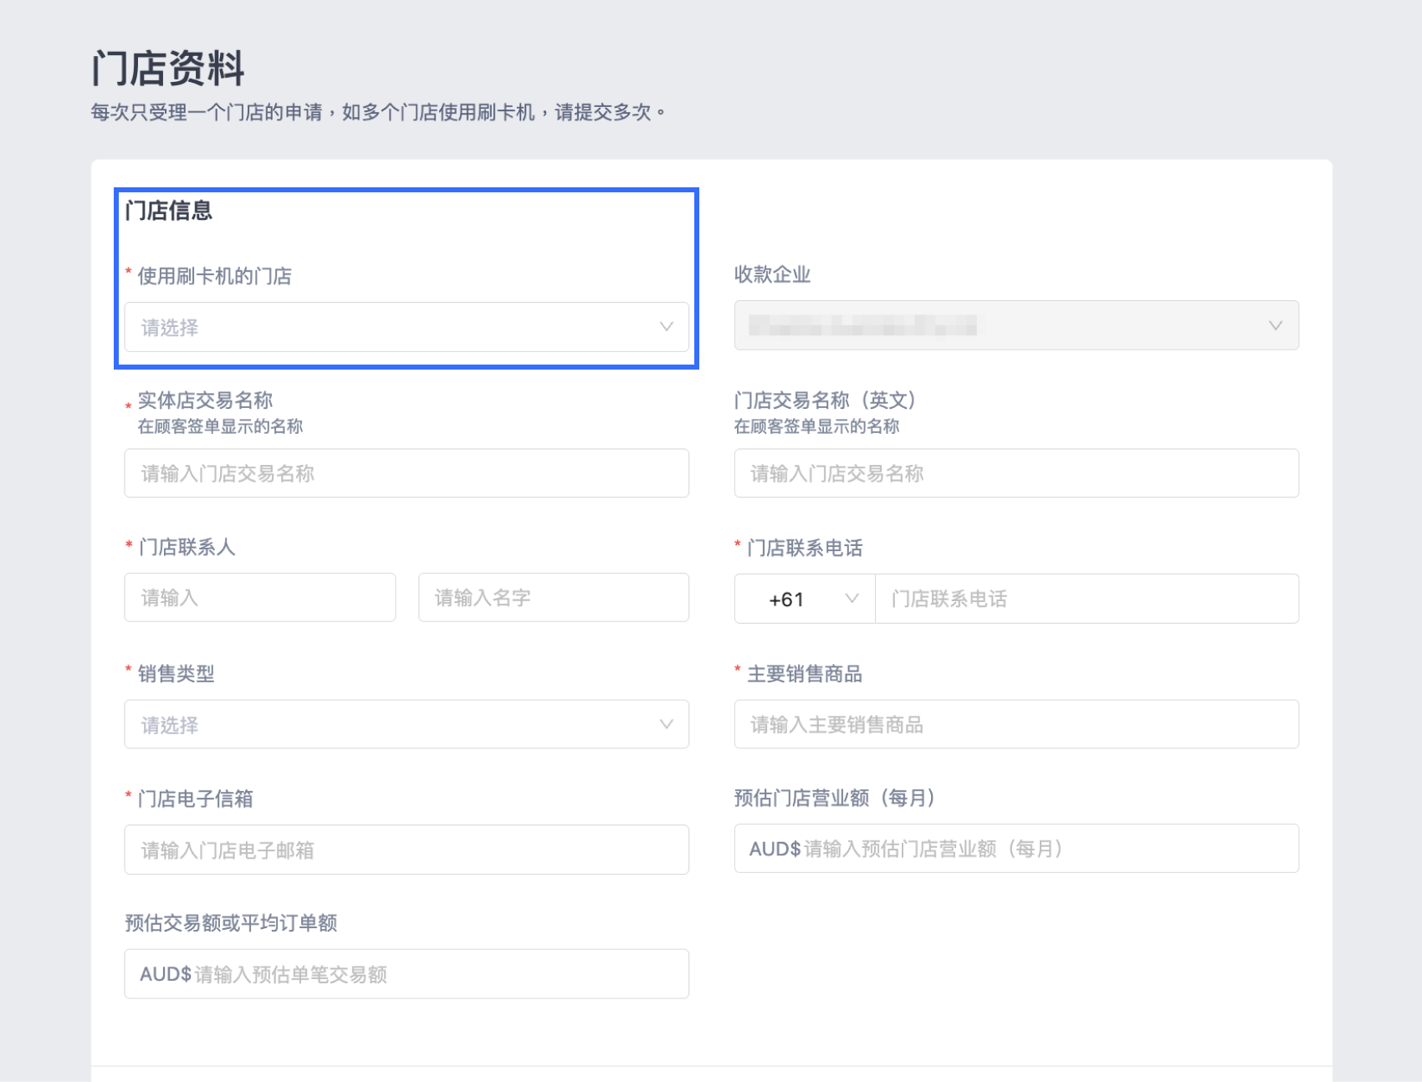Open the +61 country code dropdown

(x=804, y=599)
